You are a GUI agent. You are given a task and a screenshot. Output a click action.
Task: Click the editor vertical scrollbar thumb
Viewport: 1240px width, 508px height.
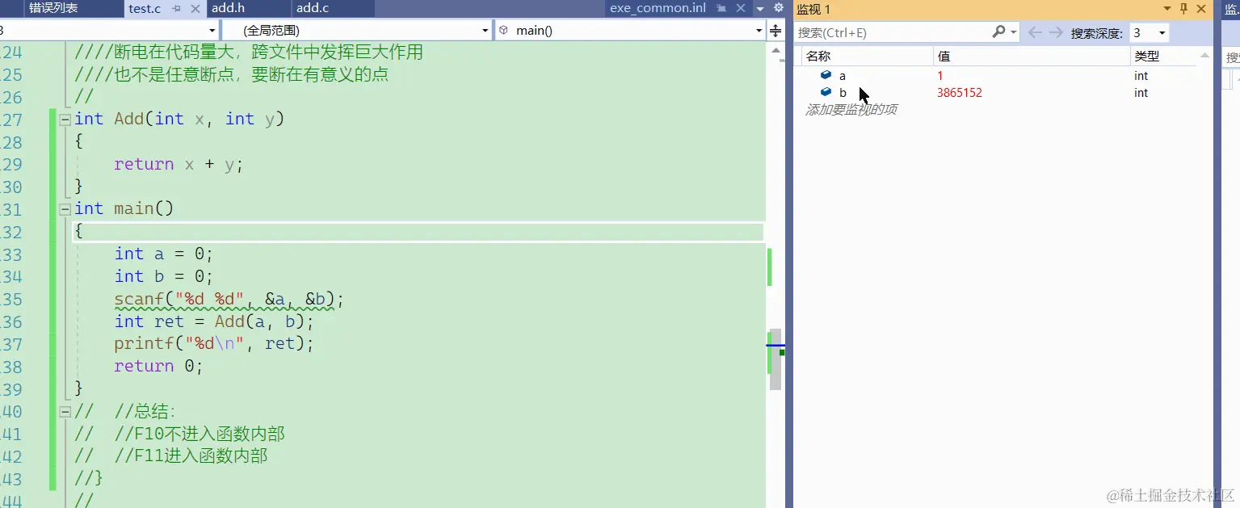[776, 359]
